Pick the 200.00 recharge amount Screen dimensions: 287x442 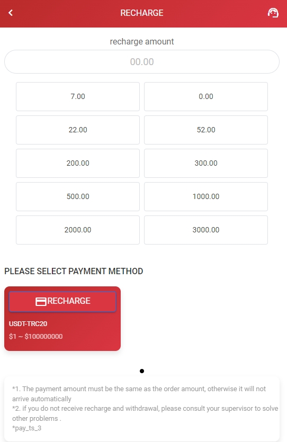[78, 163]
